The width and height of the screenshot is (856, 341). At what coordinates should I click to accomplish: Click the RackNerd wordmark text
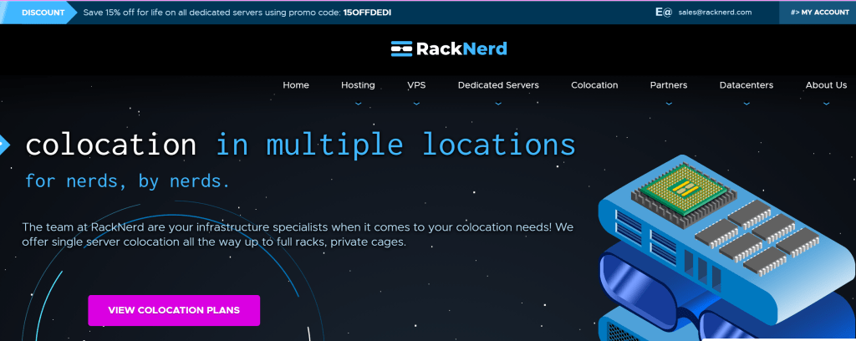[x=461, y=49]
